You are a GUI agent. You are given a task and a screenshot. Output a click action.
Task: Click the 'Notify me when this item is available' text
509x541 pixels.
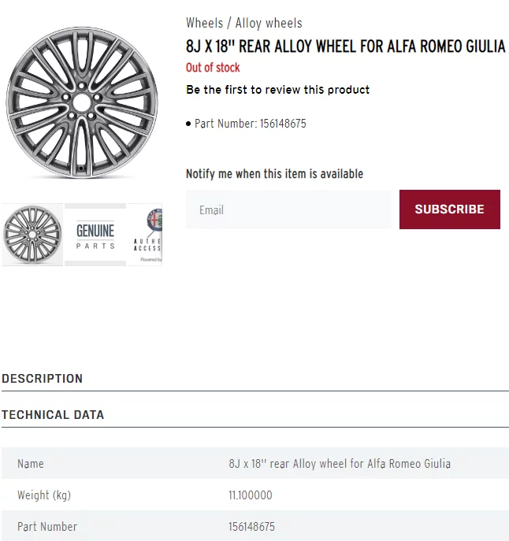[274, 174]
